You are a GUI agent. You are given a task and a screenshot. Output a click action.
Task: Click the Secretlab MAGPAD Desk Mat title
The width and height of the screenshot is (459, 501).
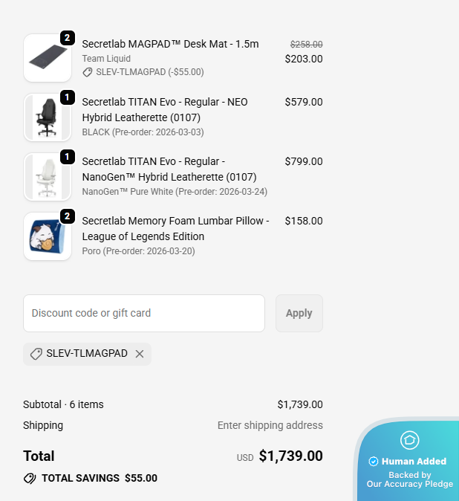tap(170, 44)
